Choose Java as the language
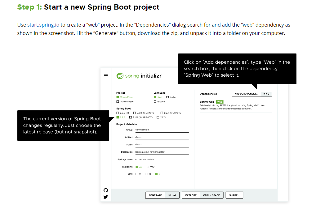 click(158, 97)
